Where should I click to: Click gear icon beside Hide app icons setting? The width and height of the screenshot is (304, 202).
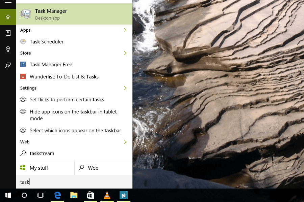[x=23, y=111]
